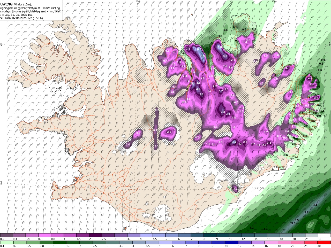Click the navy blue swatch in the rain legend
331x248 pixels.
pos(232,243)
